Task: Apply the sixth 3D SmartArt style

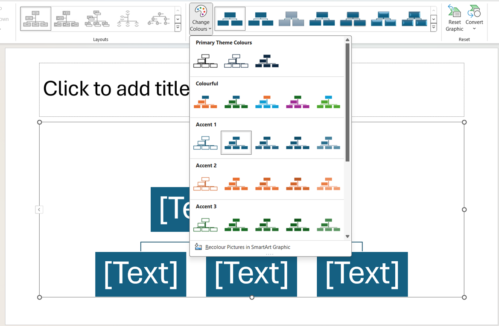Action: pyautogui.click(x=383, y=19)
